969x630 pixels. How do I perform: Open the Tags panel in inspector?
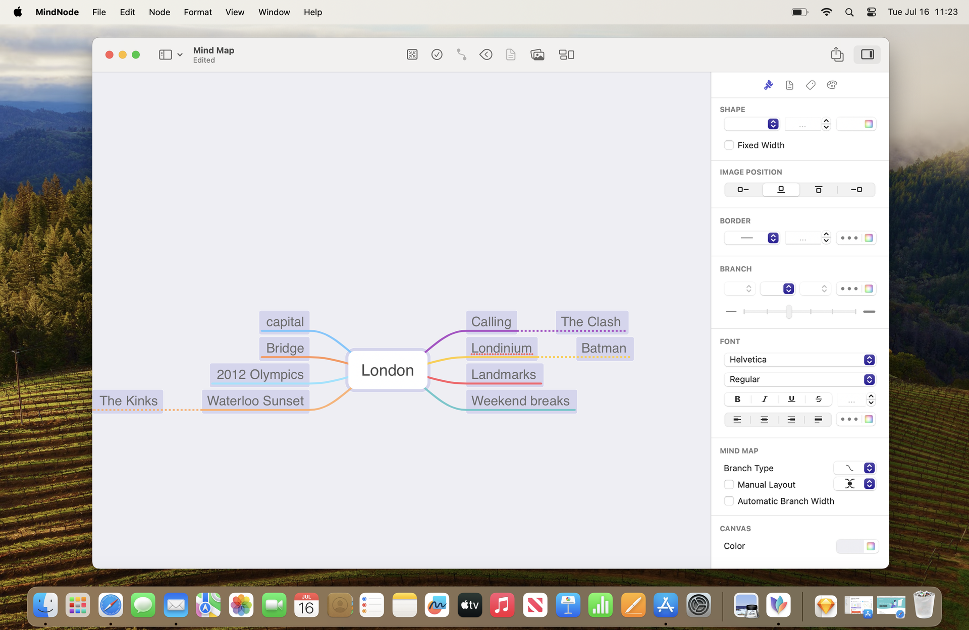(x=811, y=85)
